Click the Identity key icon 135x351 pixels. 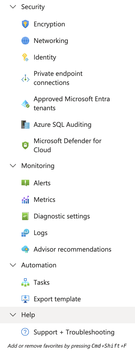[x=25, y=57]
